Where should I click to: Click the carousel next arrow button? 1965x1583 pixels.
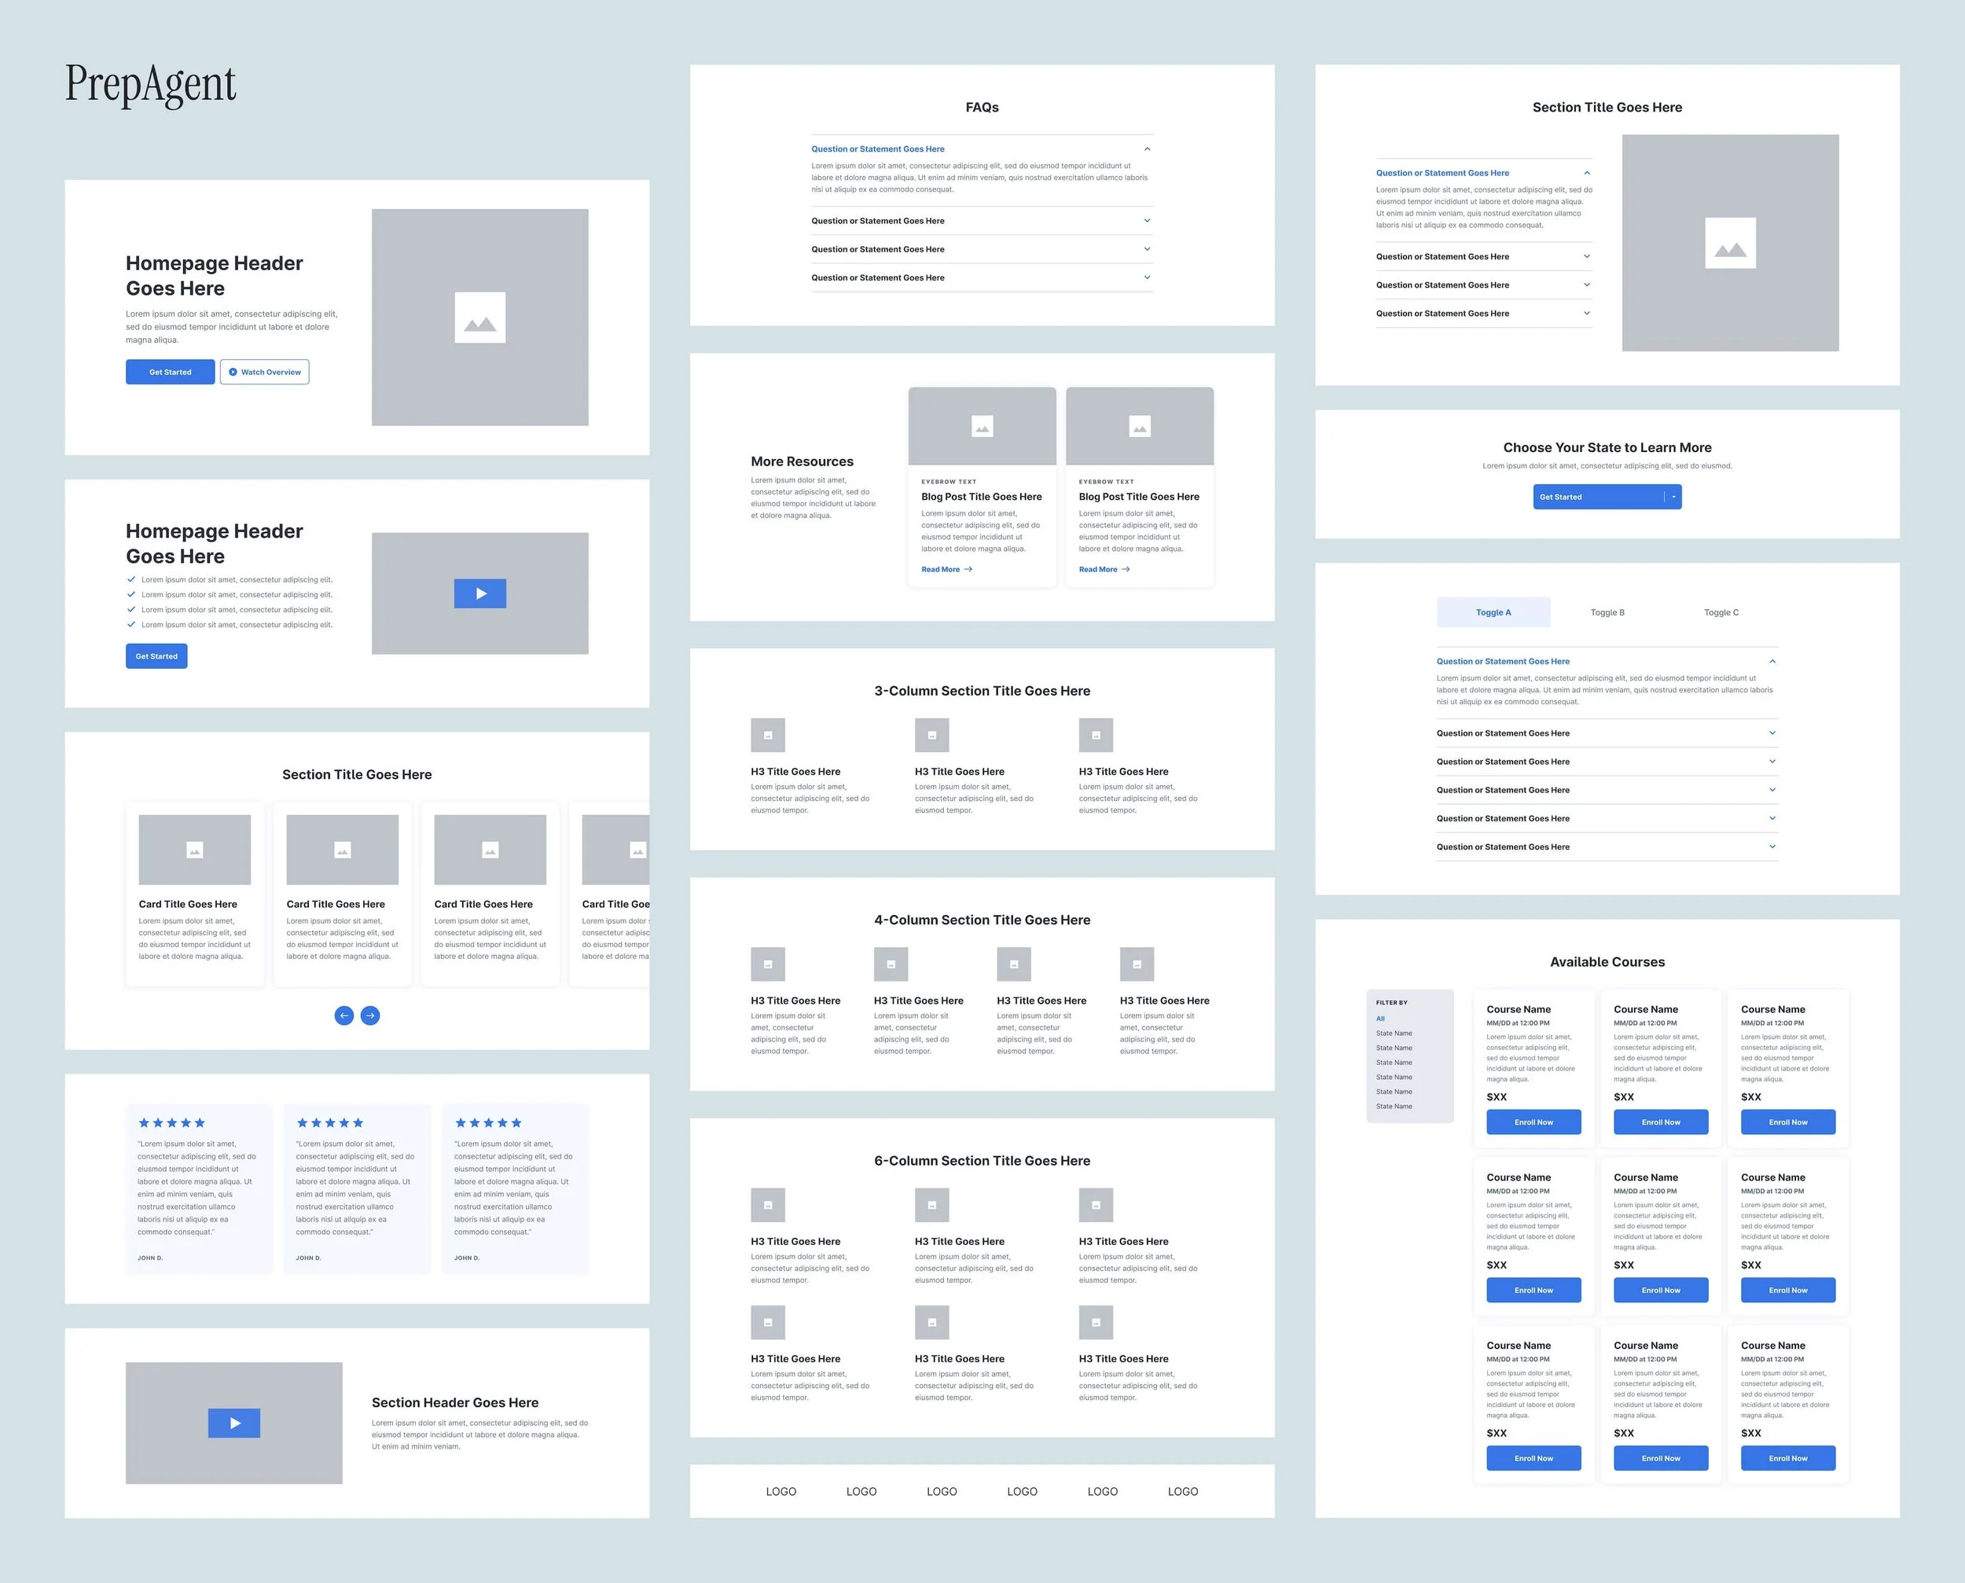370,1015
